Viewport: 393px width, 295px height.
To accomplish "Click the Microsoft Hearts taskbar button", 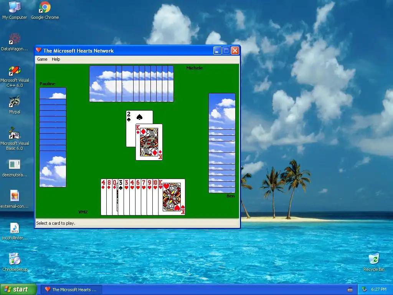I will coord(71,290).
